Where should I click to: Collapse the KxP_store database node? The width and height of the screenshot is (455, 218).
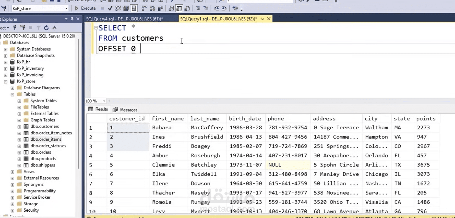click(6, 81)
